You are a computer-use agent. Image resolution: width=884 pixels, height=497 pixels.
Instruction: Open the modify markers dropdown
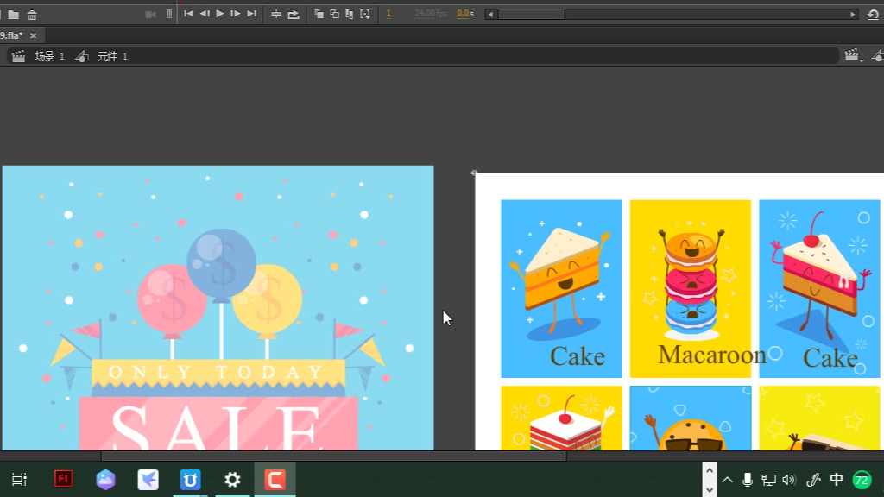[365, 14]
